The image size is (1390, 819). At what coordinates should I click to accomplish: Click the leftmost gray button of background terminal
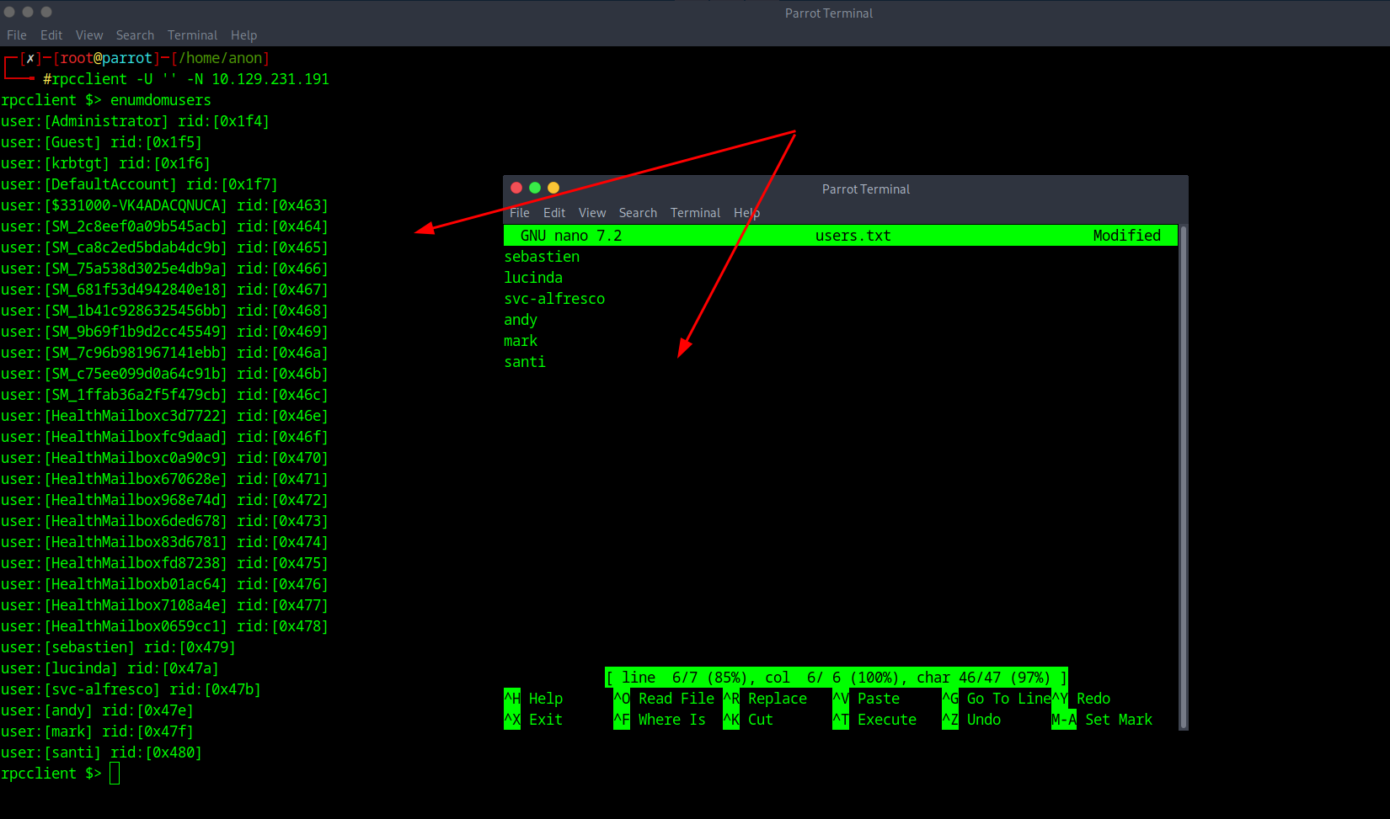[9, 12]
